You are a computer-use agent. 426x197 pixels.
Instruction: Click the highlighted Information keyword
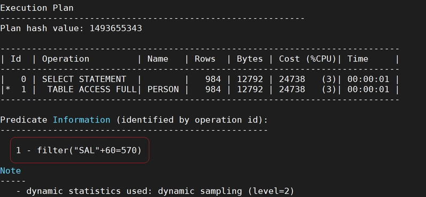(x=81, y=120)
